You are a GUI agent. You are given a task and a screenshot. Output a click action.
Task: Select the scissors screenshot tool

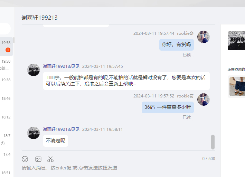pos(50,159)
